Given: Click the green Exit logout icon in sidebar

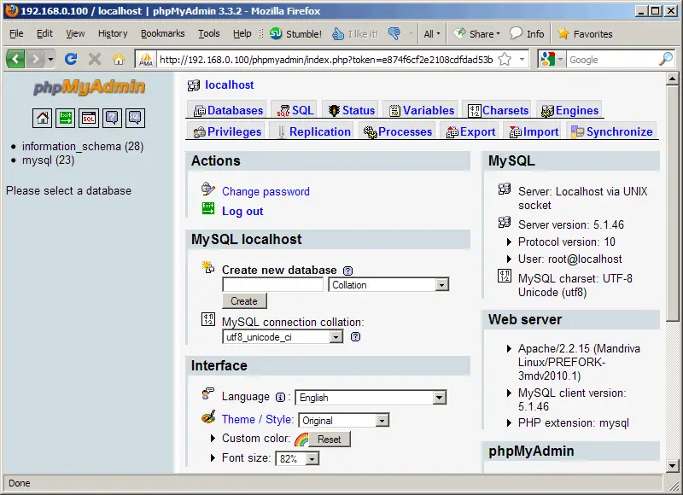Looking at the screenshot, I should [66, 118].
